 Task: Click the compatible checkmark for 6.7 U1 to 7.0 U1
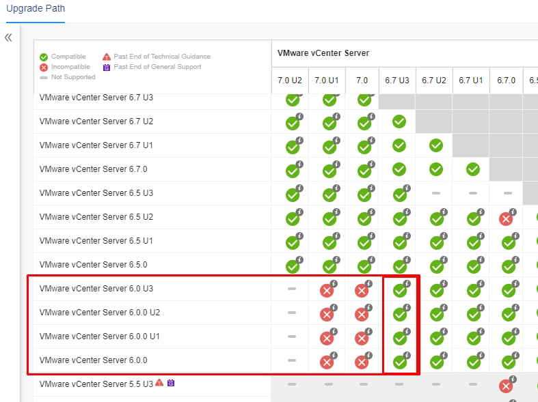(x=329, y=147)
